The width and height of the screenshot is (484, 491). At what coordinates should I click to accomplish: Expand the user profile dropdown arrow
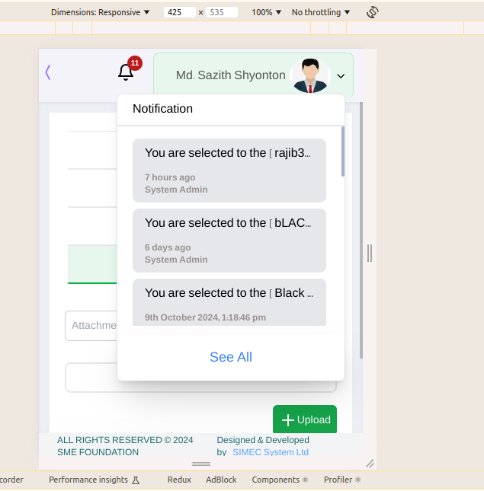click(x=341, y=76)
